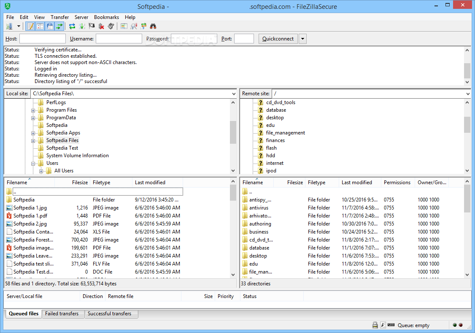Toggle the local directory tree display
This screenshot has width=475, height=333.
pyautogui.click(x=40, y=26)
